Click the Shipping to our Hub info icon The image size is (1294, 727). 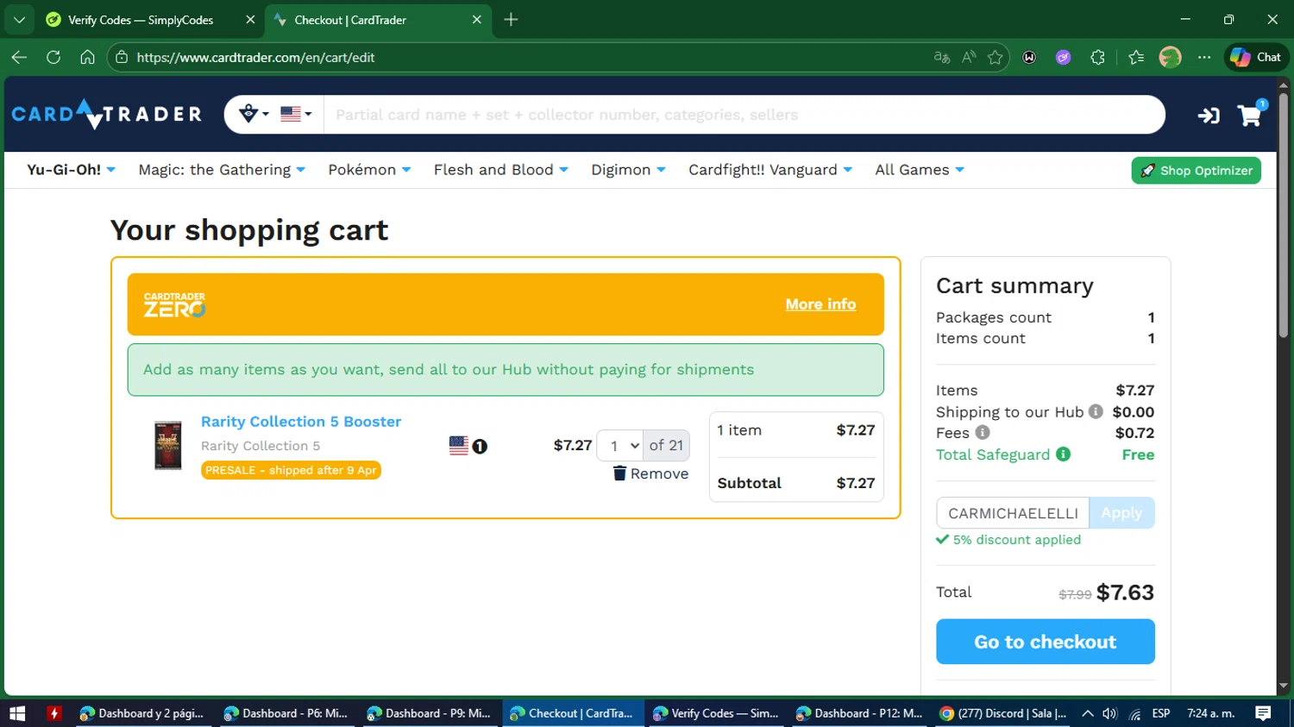point(1096,411)
